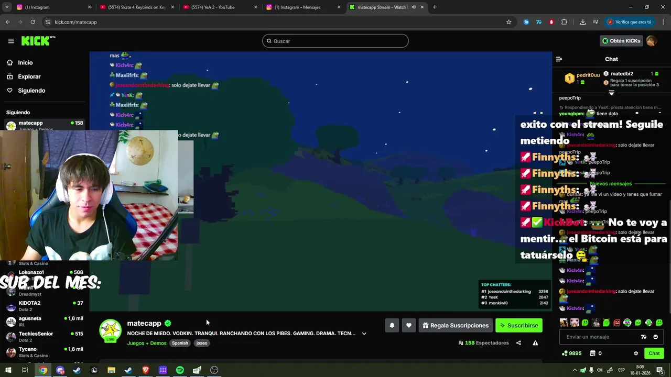Open the matecapp channel avatar
This screenshot has width=671, height=377.
[110, 330]
